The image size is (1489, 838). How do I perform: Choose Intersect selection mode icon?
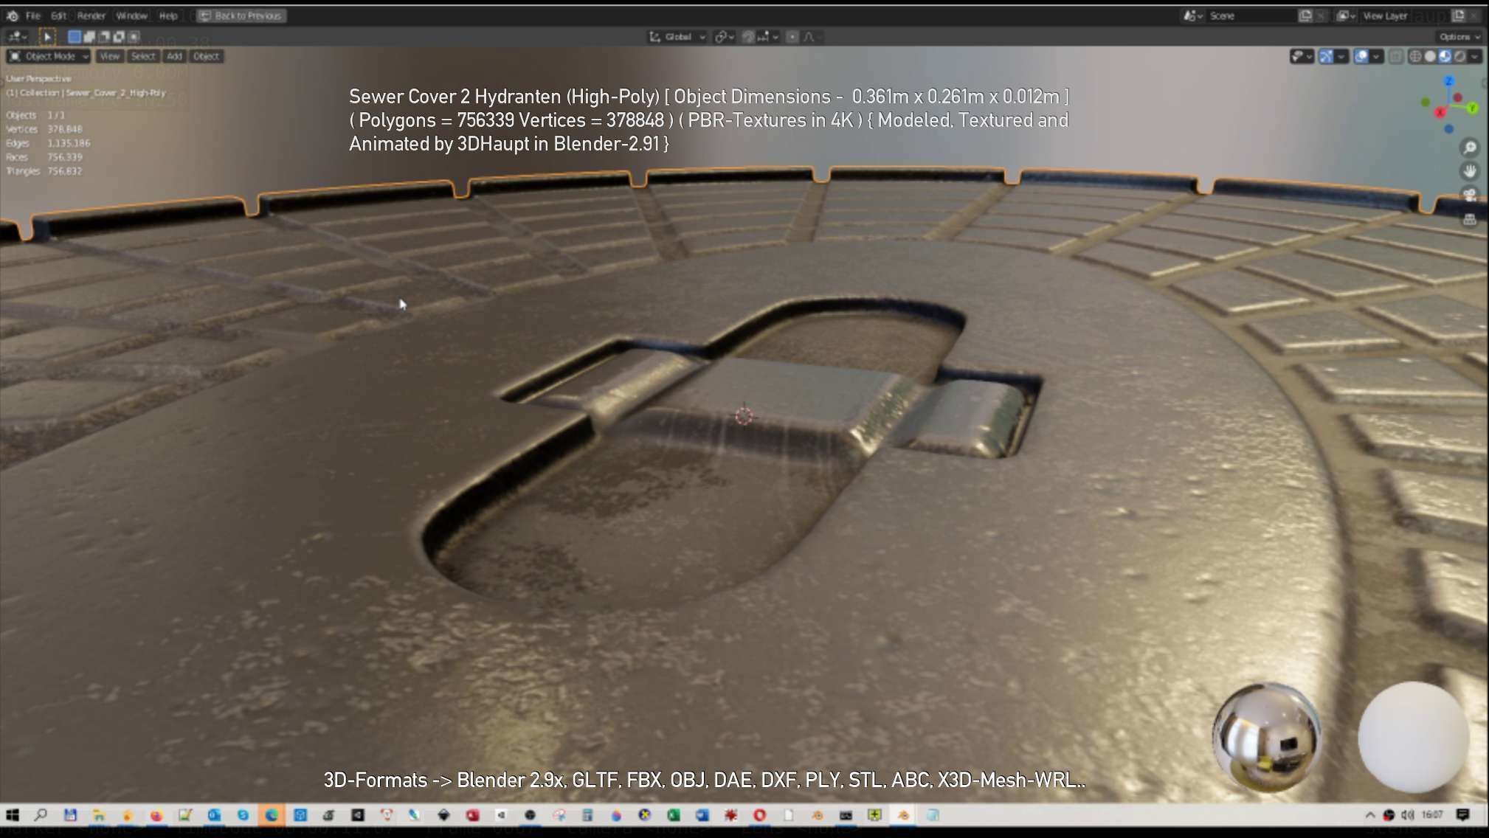(x=134, y=36)
